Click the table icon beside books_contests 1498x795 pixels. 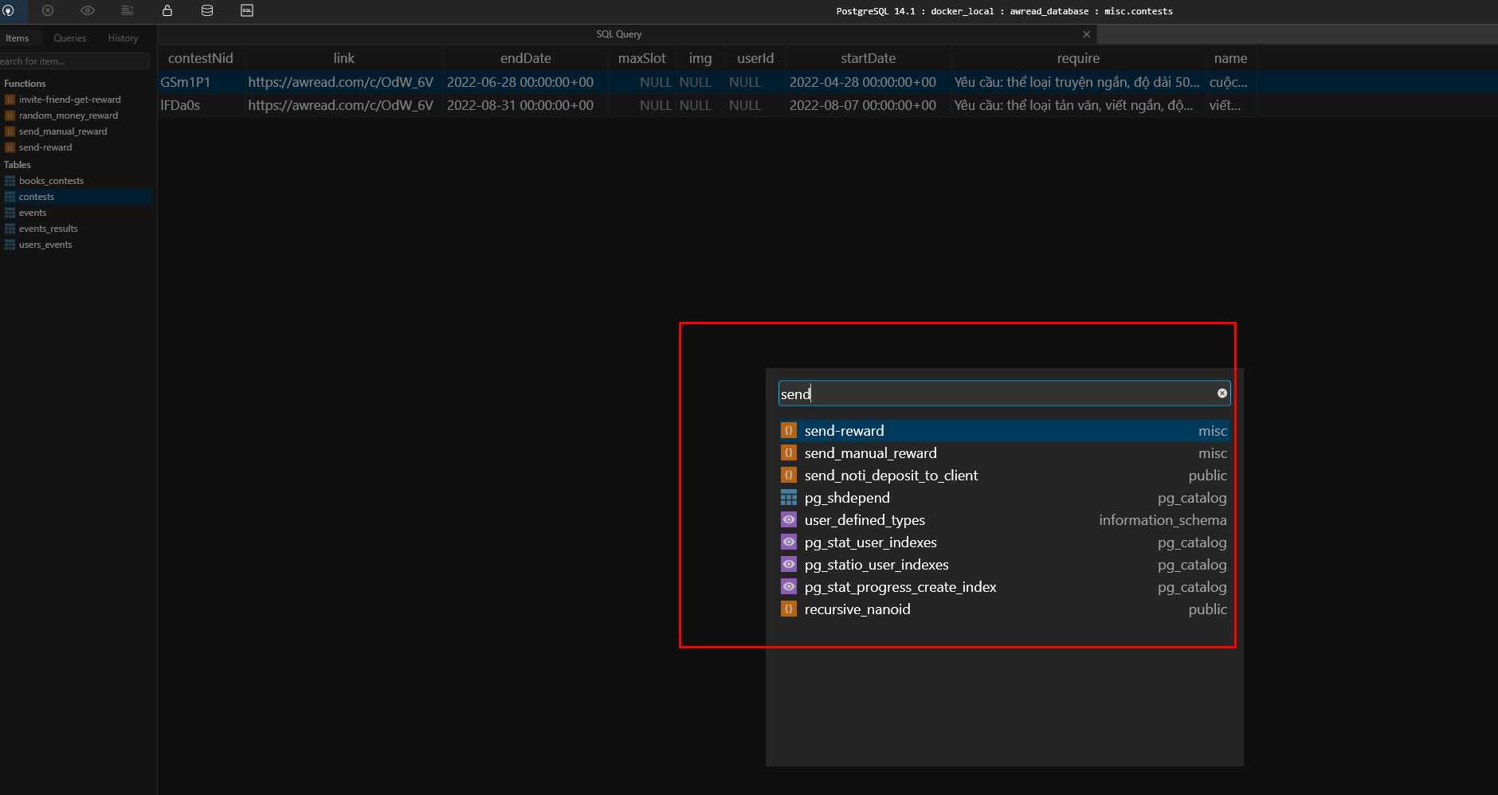[9, 181]
